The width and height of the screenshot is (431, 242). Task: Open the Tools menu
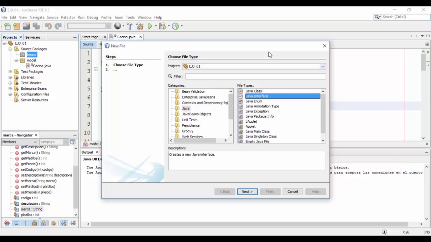click(130, 17)
